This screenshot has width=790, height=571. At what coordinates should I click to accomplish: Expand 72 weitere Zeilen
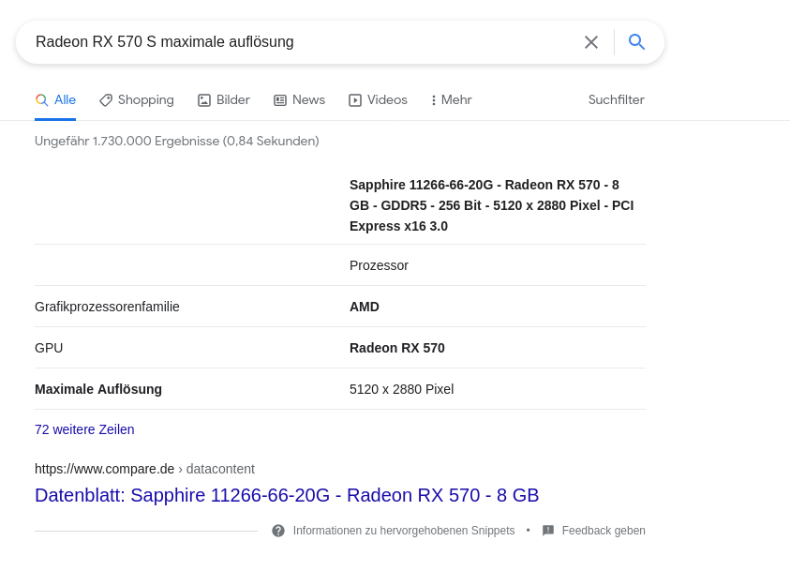(84, 429)
